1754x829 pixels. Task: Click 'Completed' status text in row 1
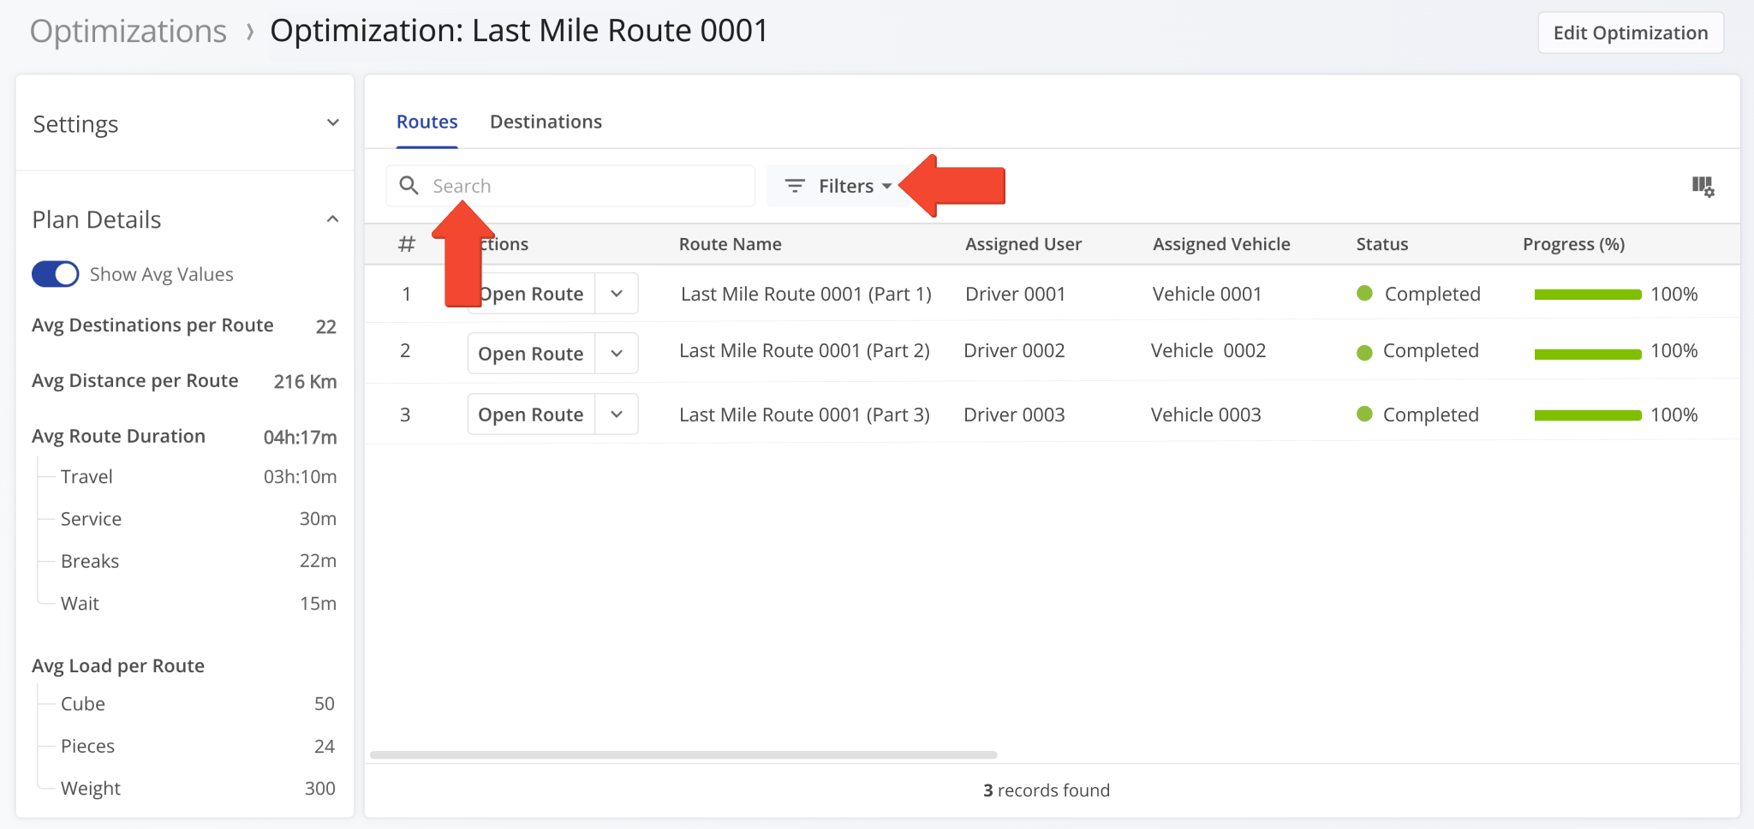(x=1432, y=294)
